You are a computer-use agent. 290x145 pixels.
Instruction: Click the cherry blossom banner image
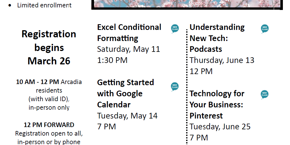[187, 4]
